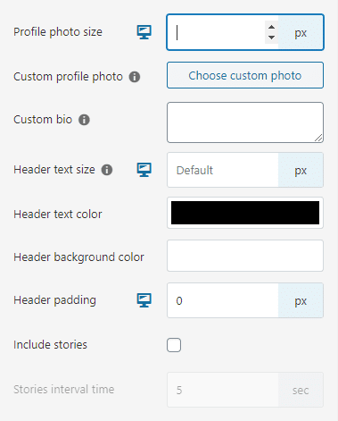Click info icon next to Custom bio

coord(84,120)
